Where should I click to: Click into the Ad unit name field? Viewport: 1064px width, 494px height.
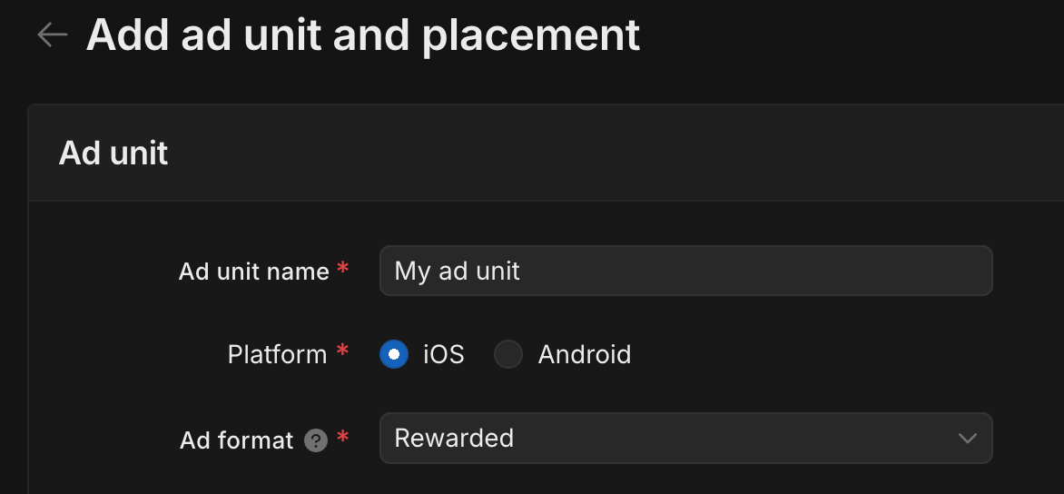[x=685, y=271]
